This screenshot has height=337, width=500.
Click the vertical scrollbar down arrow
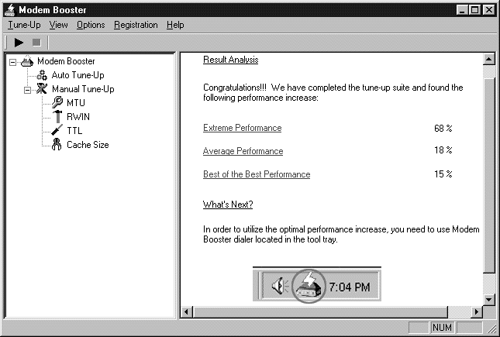click(489, 299)
